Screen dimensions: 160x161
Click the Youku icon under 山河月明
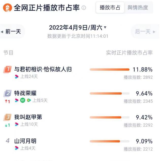pyautogui.click(x=17, y=148)
